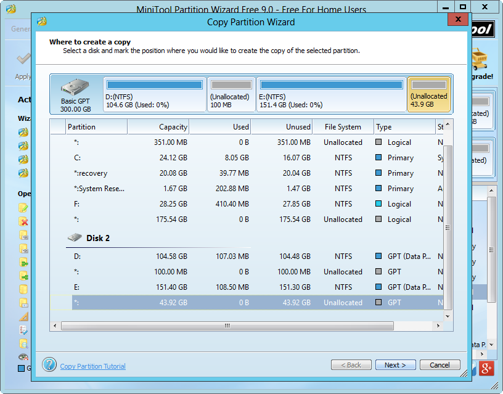
Task: Click the Next button
Action: point(396,365)
